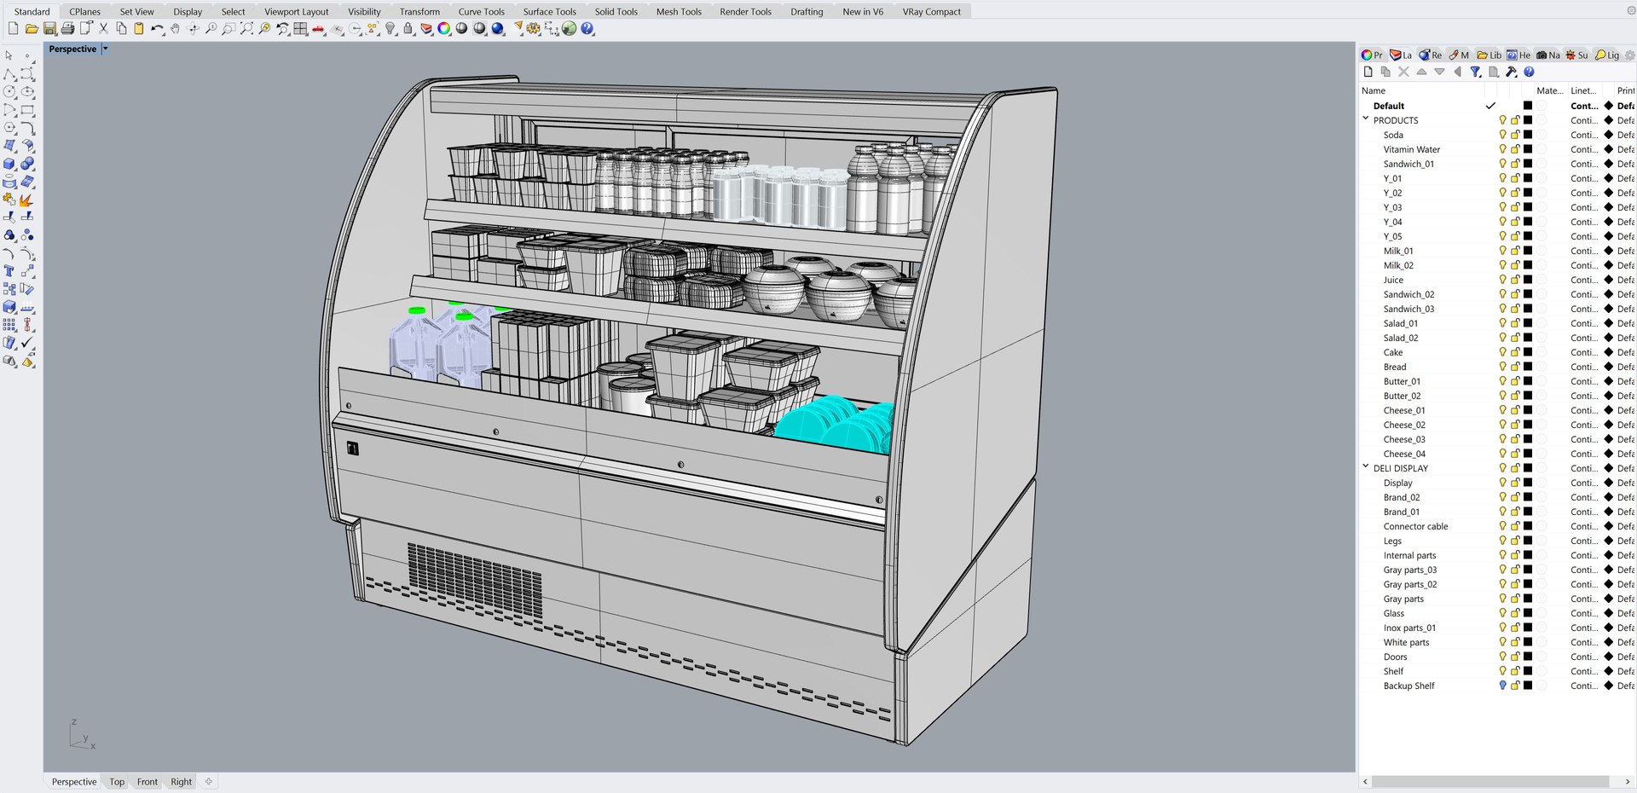The width and height of the screenshot is (1637, 793).
Task: Click the color swatch for Shelf layer
Action: tap(1528, 671)
